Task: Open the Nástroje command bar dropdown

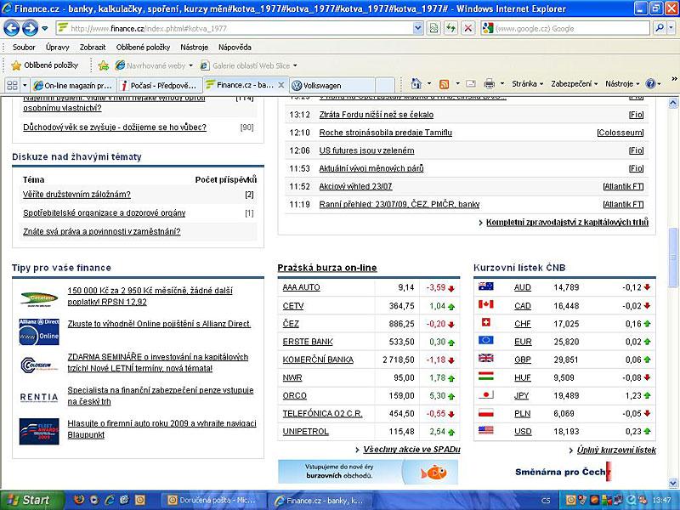Action: (622, 83)
